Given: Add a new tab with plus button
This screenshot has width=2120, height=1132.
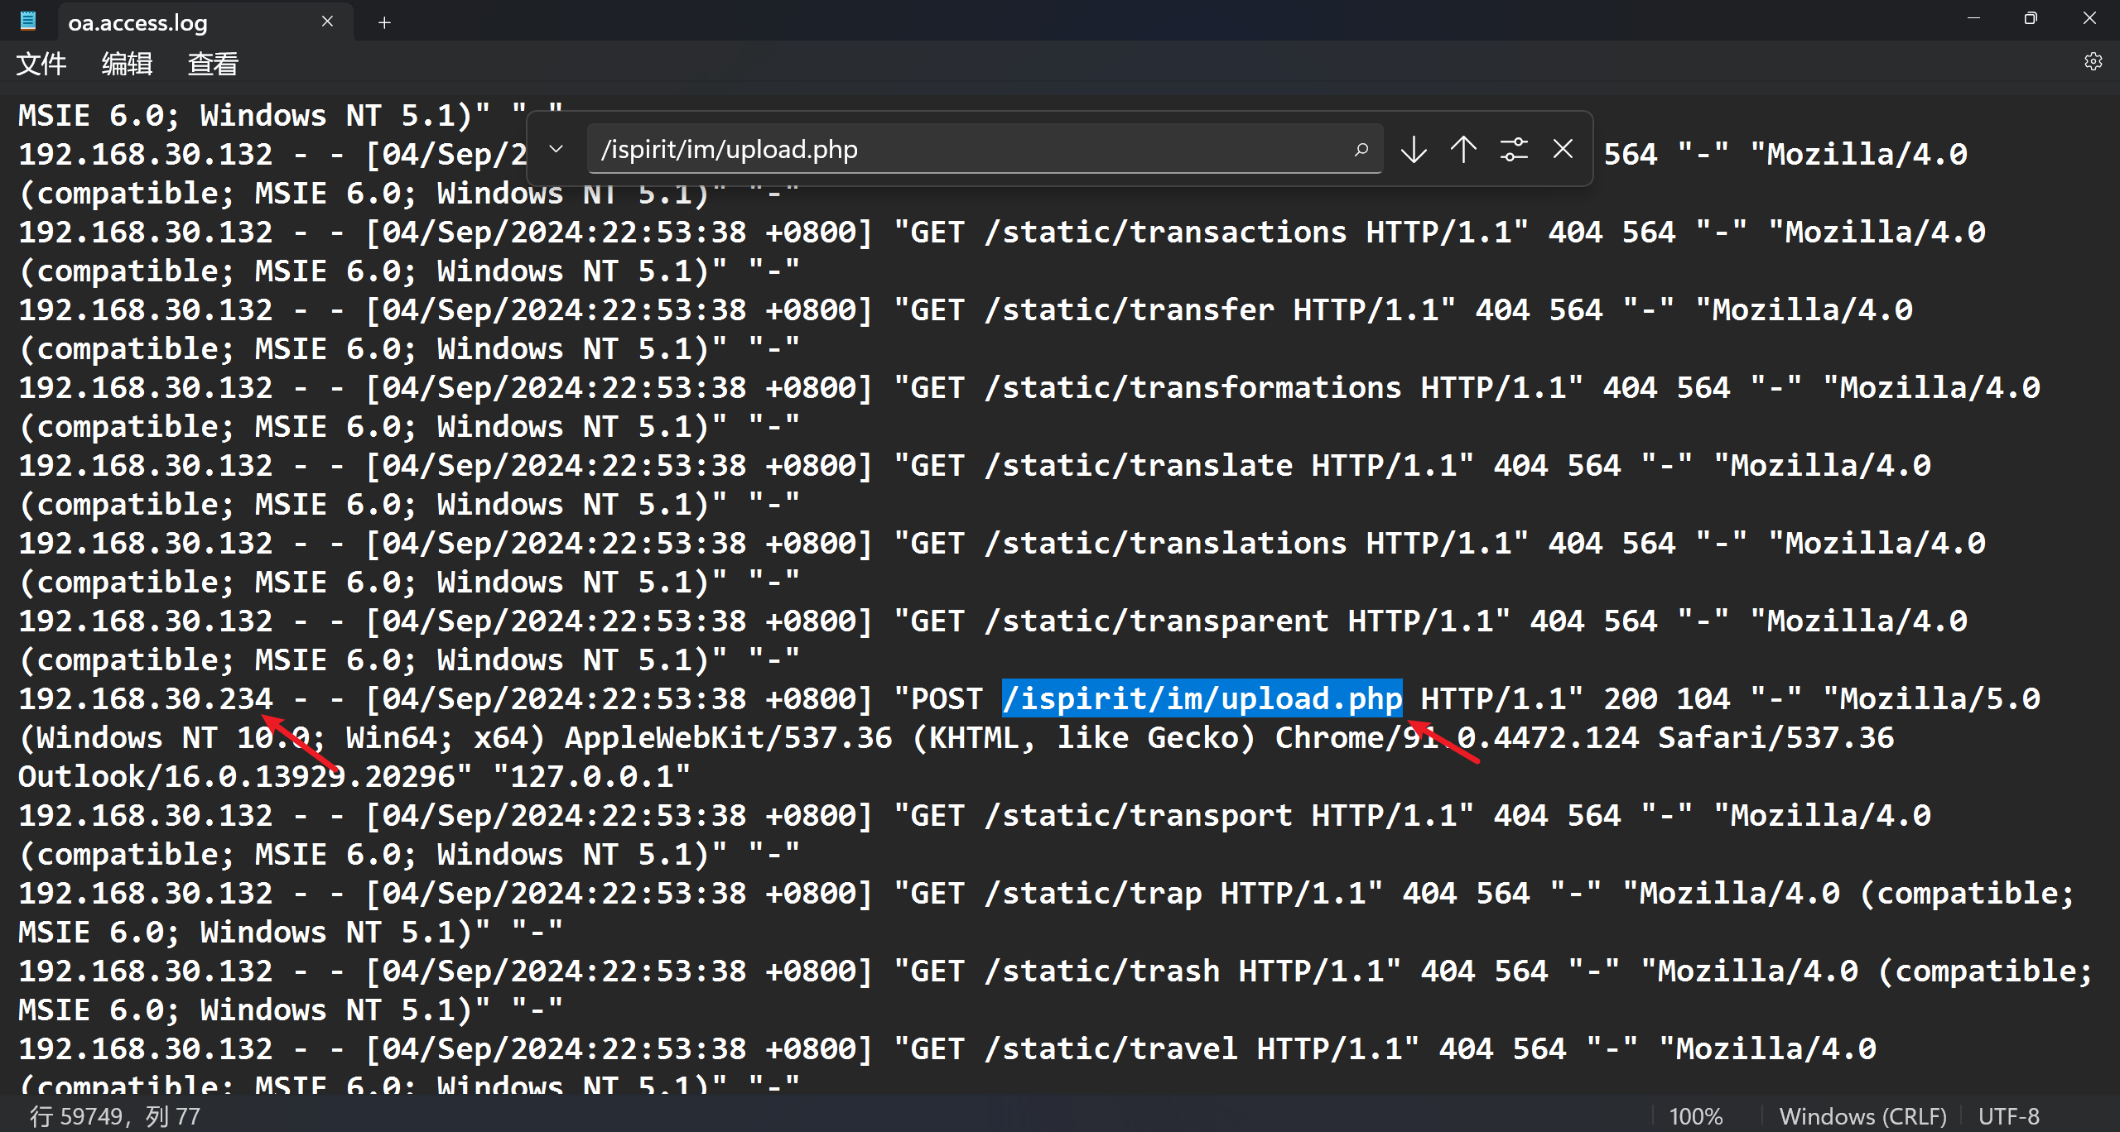Looking at the screenshot, I should 384,22.
